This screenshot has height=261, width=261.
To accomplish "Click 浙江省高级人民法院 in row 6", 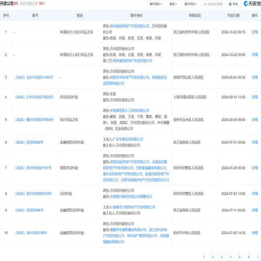I will pos(187,142).
